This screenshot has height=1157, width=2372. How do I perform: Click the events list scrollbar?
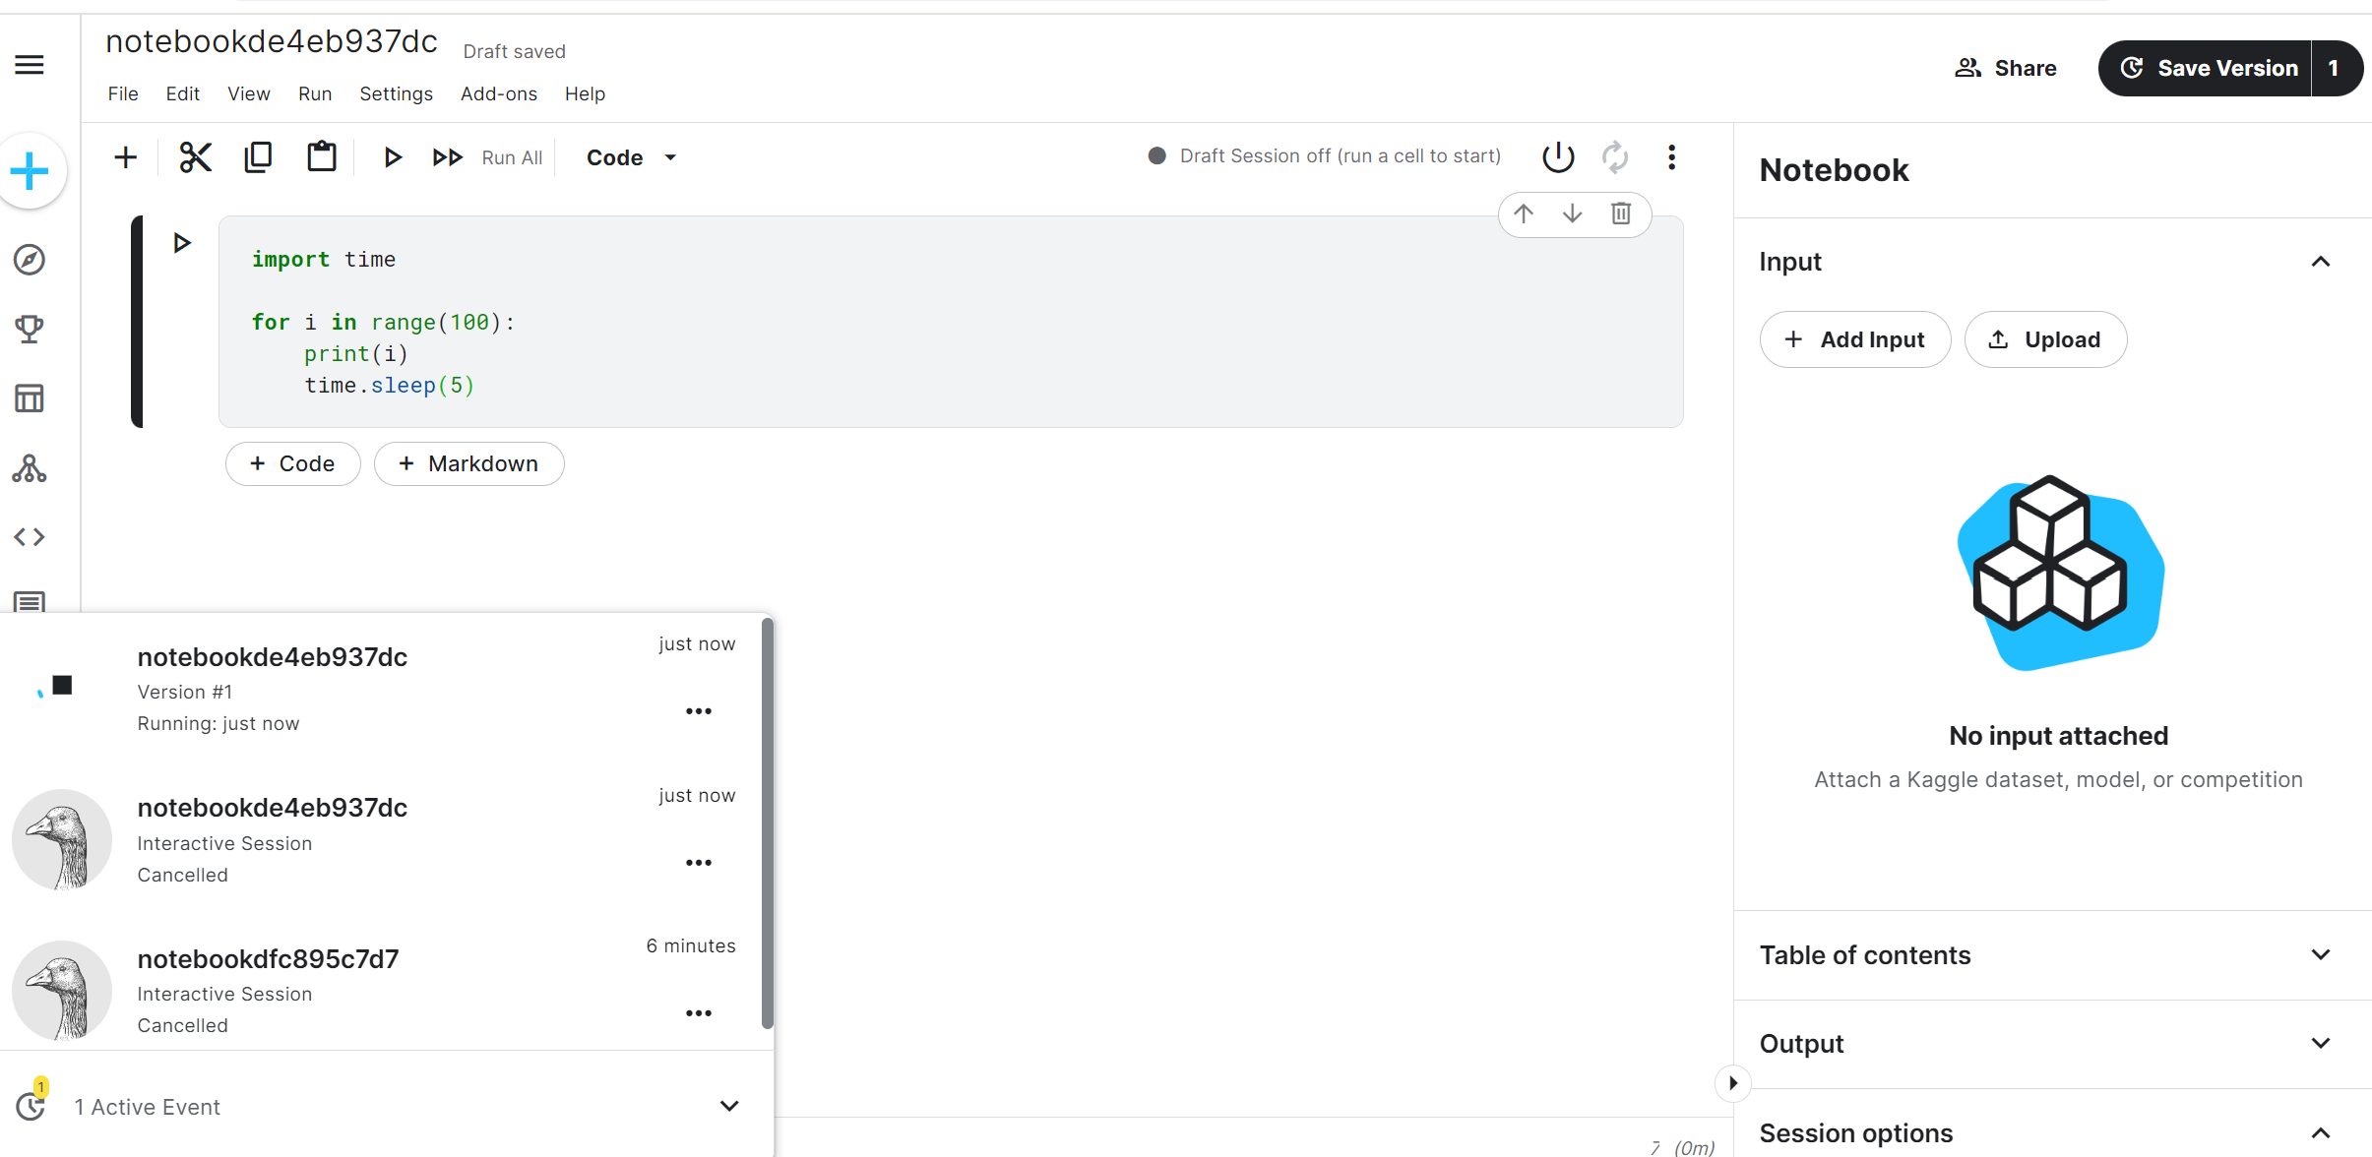point(767,822)
